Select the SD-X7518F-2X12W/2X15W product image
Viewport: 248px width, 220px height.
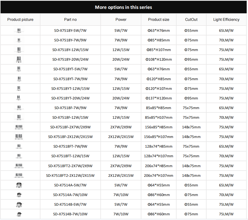(x=19, y=137)
